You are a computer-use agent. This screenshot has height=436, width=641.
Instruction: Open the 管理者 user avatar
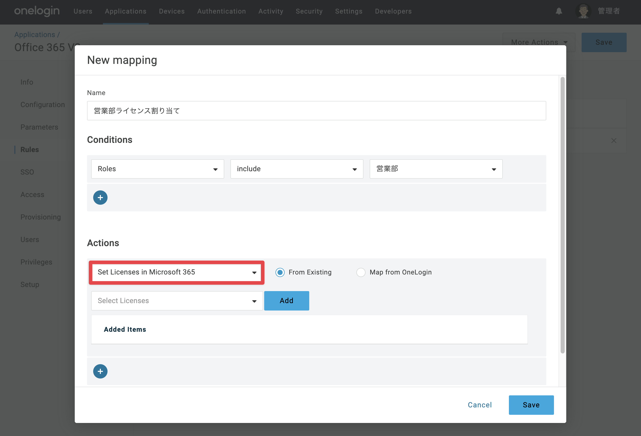coord(583,11)
